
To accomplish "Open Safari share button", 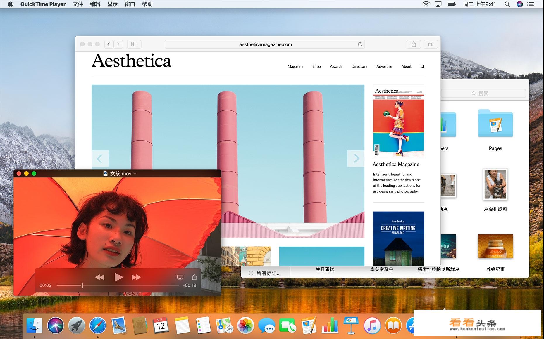I will click(x=414, y=44).
